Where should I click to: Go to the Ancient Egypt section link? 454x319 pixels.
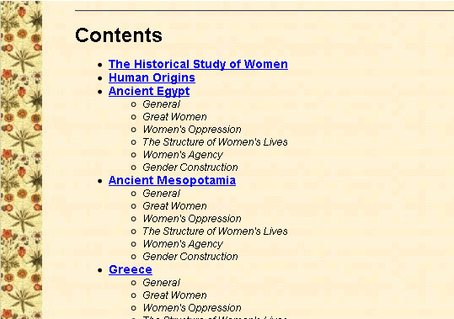149,91
